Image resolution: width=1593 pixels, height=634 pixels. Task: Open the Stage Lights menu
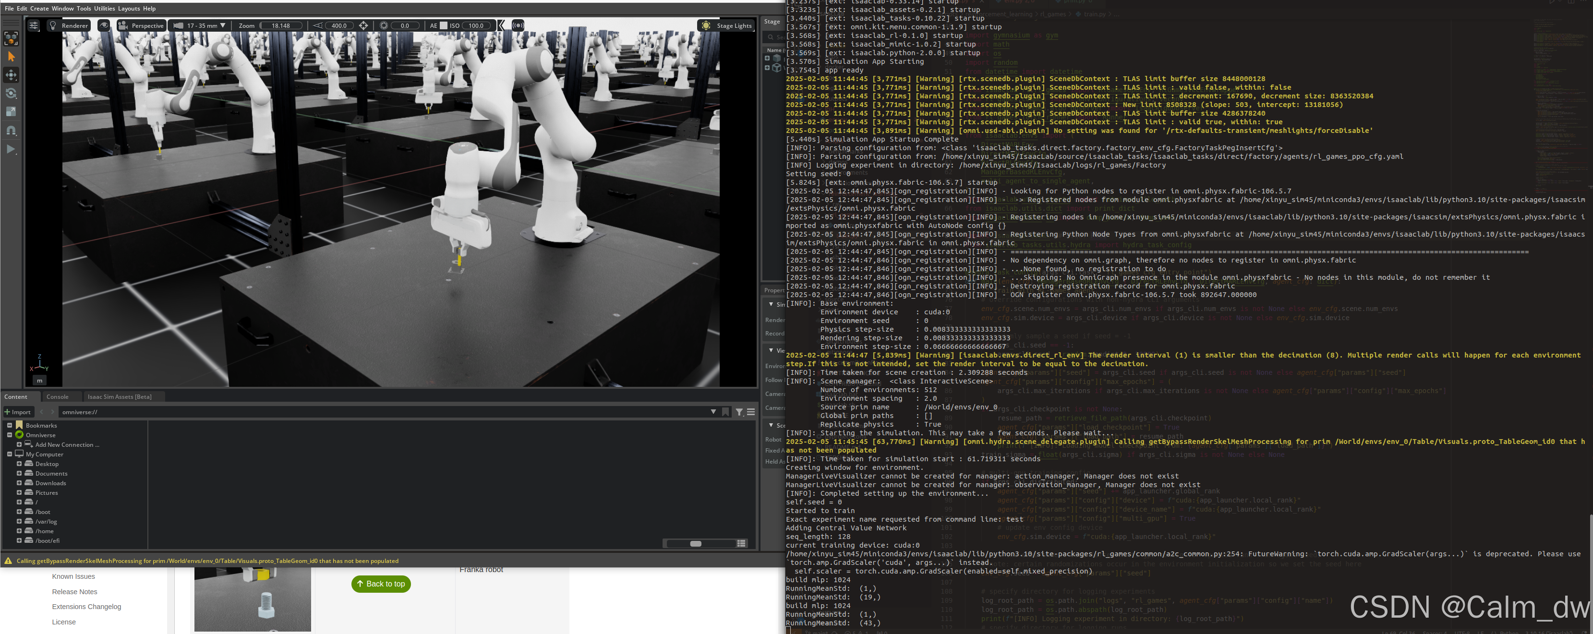coord(726,25)
